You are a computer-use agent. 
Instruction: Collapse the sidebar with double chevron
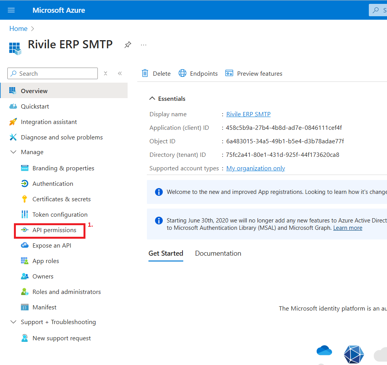pyautogui.click(x=120, y=73)
